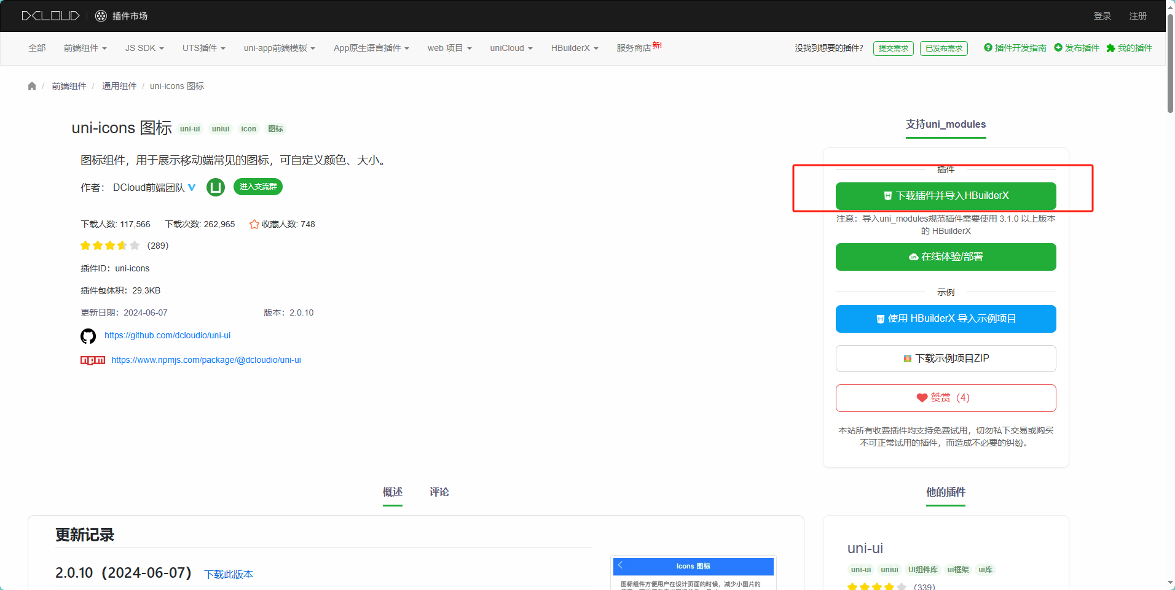Click the favorites star icon

[x=254, y=224]
